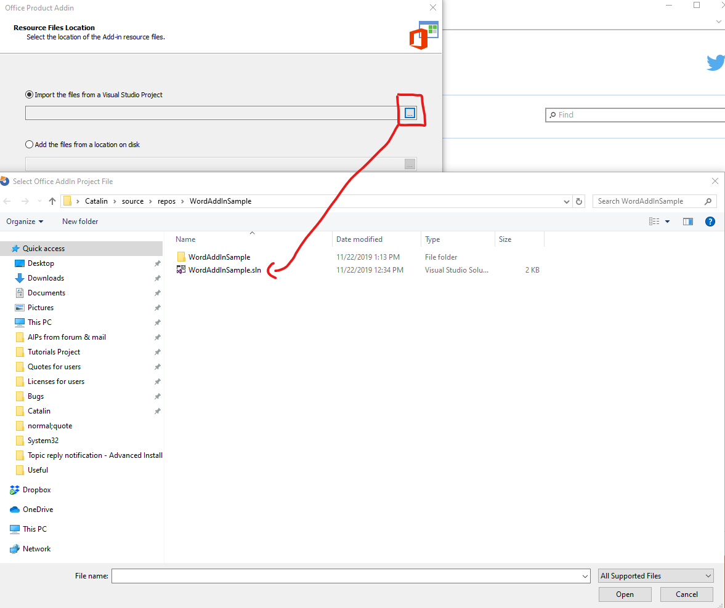
Task: Open the WordAddInSample folder
Action: 219,257
